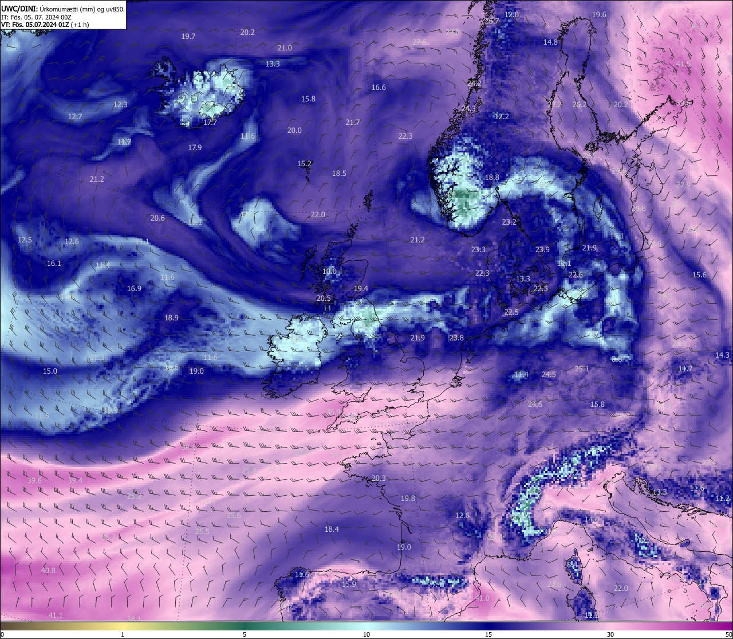The width and height of the screenshot is (733, 639).
Task: Click the 26.2 map value
Action: 580,104
